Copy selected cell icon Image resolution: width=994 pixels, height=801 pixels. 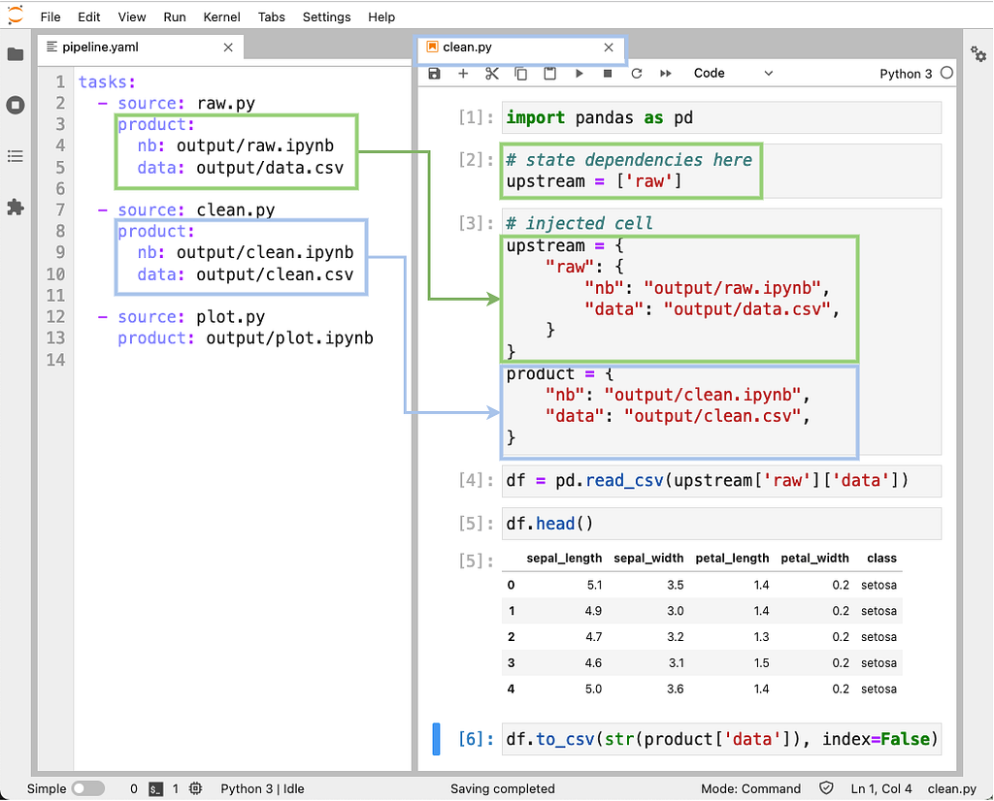click(520, 74)
